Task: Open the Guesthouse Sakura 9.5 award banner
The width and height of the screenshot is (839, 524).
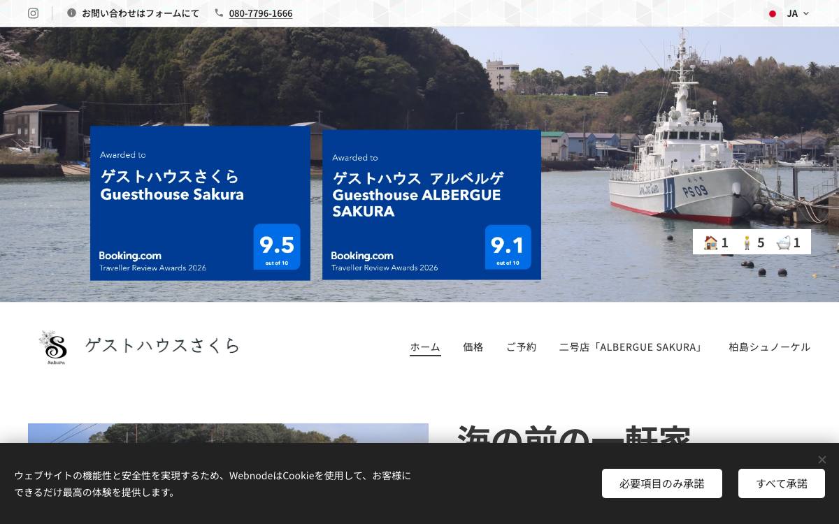Action: pos(200,203)
